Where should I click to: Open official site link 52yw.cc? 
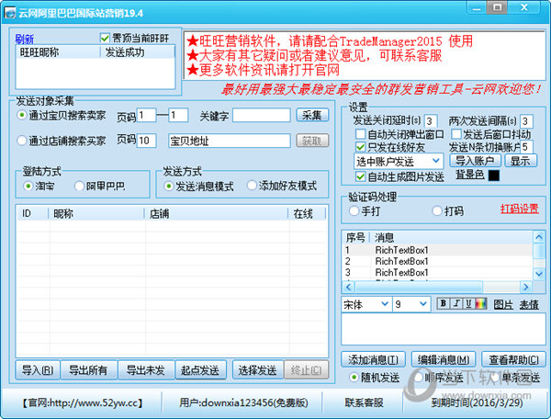click(x=83, y=402)
